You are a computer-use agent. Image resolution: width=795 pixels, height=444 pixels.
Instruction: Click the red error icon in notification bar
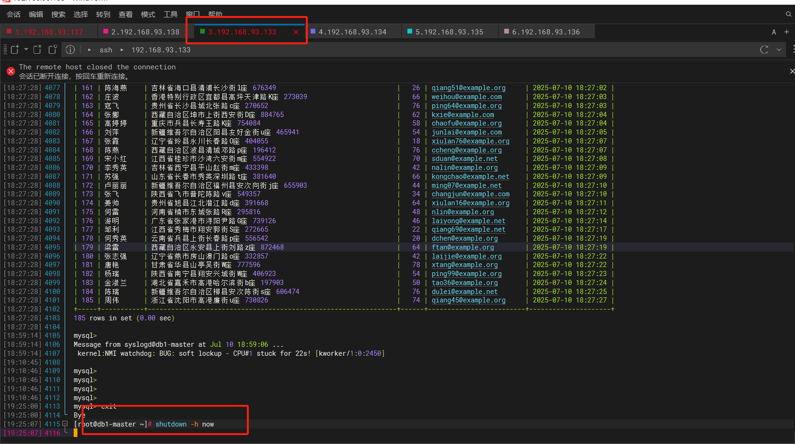(x=11, y=71)
